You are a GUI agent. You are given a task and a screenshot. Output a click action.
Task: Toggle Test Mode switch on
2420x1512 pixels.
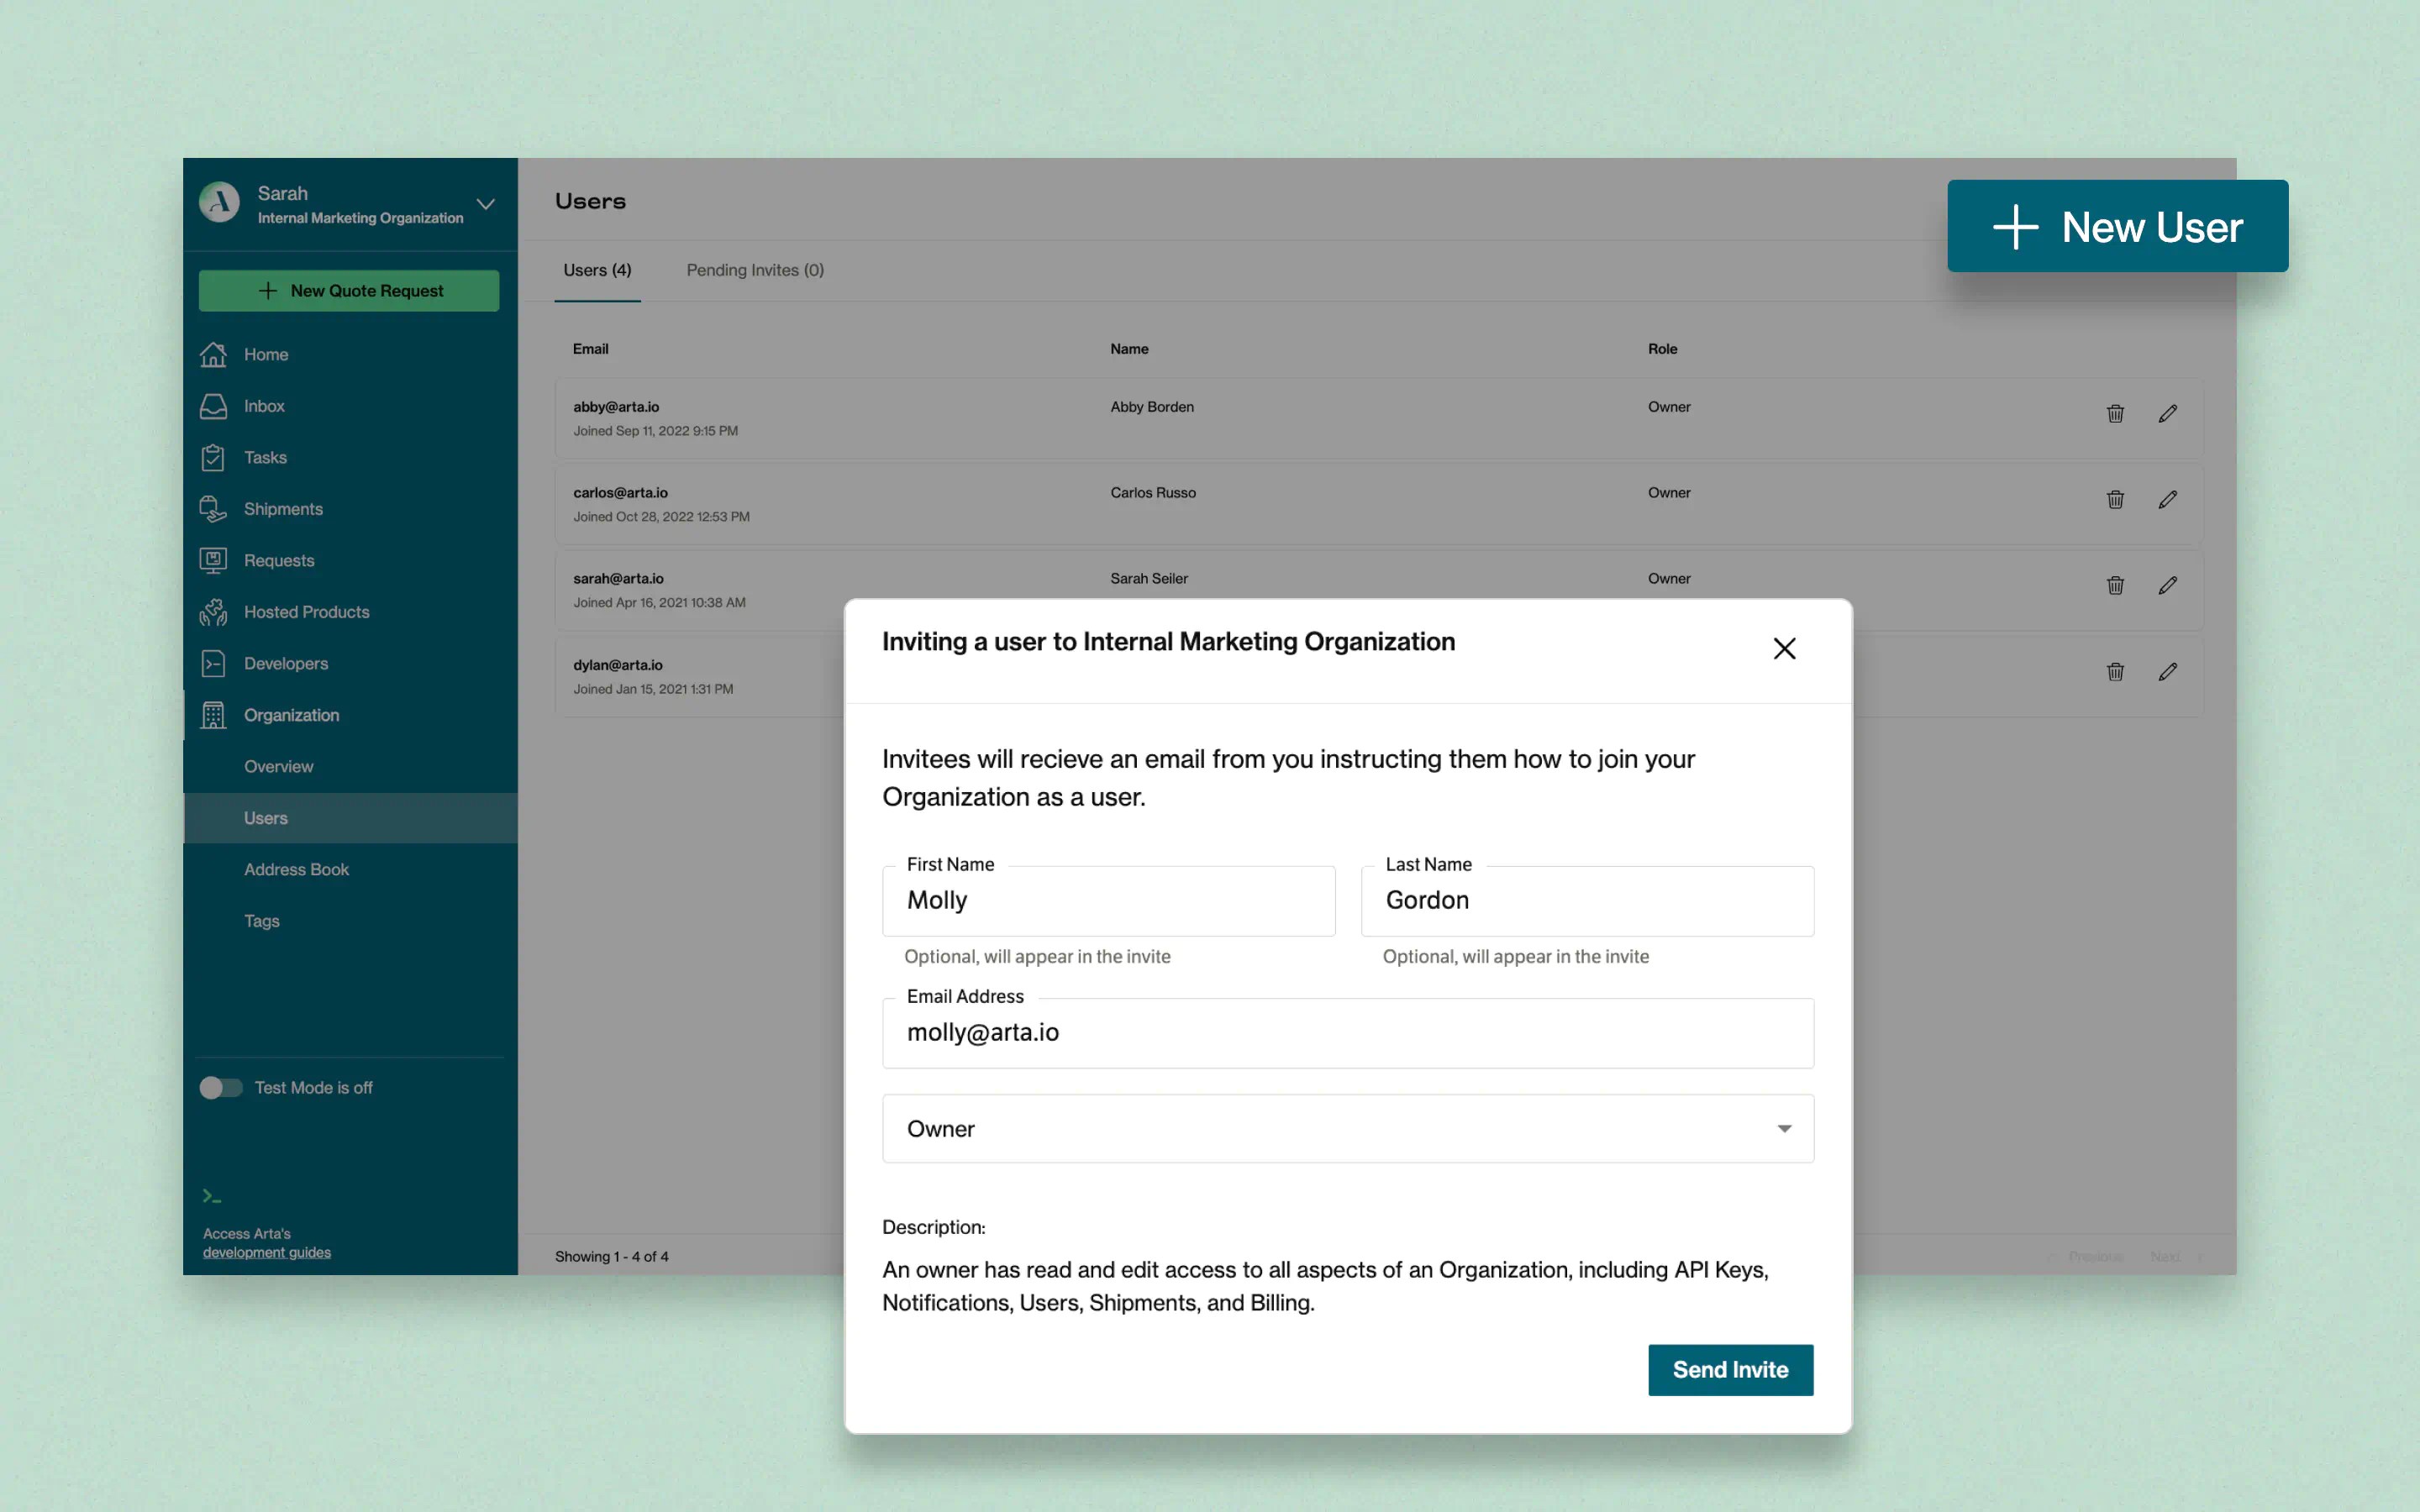221,1087
